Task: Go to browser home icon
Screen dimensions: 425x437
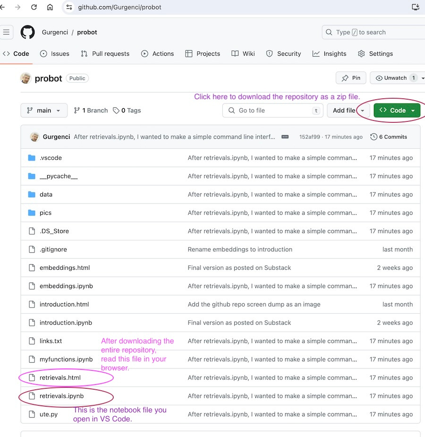Action: pyautogui.click(x=50, y=7)
